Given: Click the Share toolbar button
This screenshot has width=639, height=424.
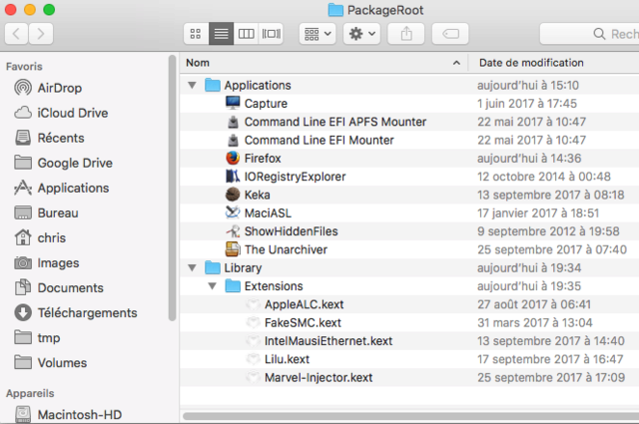Looking at the screenshot, I should [x=406, y=34].
